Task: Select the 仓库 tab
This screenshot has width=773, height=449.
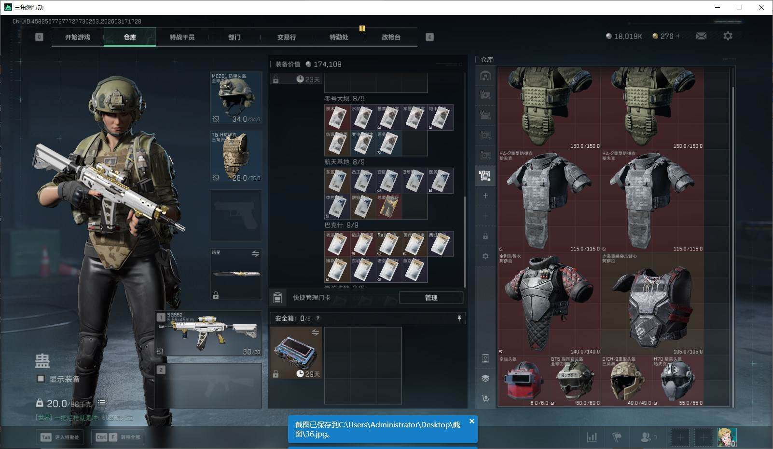Action: point(130,37)
